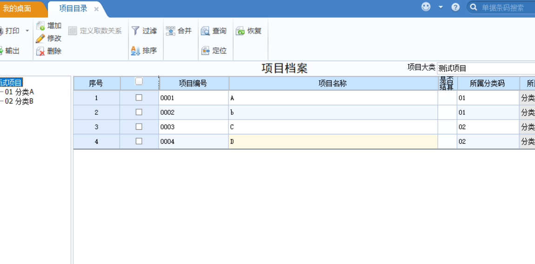Click row number 4 in 序号 column
This screenshot has width=535, height=264.
pyautogui.click(x=97, y=142)
